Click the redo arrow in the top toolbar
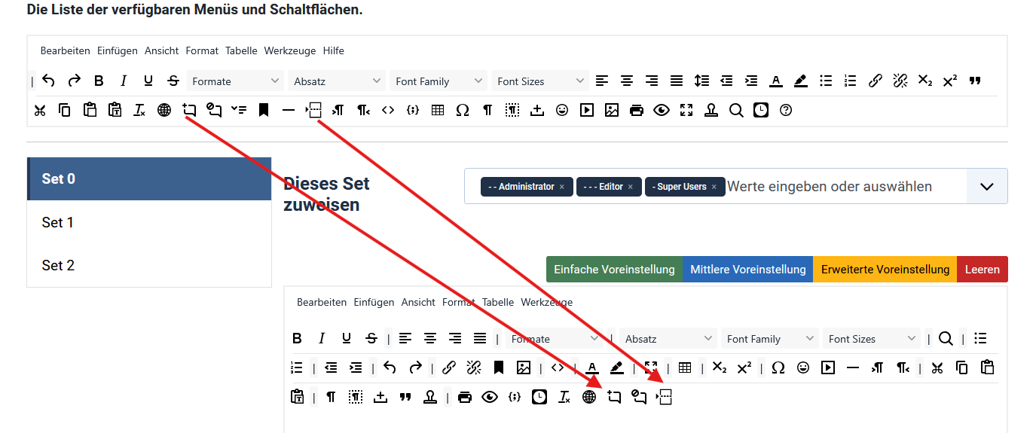Image resolution: width=1036 pixels, height=433 pixels. point(74,81)
